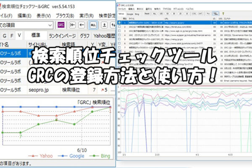The width and height of the screenshot is (252, 168).
Task: Switch to Google tab in top-ranking window
Action: click(x=130, y=14)
